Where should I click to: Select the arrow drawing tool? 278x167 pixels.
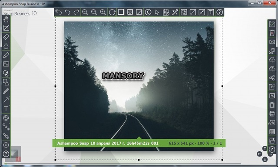tap(6, 100)
